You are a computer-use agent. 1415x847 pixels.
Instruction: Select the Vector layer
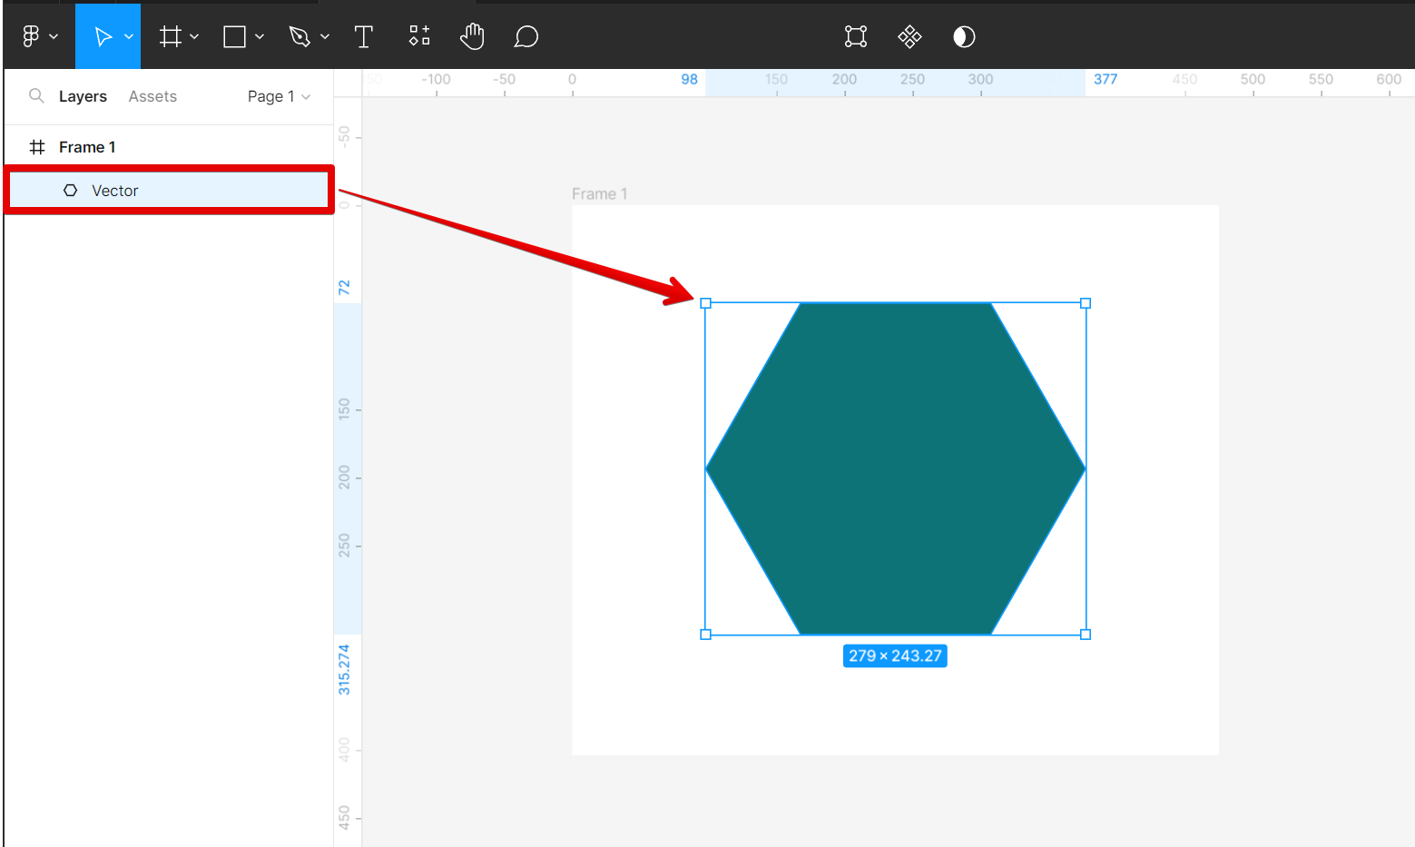115,191
